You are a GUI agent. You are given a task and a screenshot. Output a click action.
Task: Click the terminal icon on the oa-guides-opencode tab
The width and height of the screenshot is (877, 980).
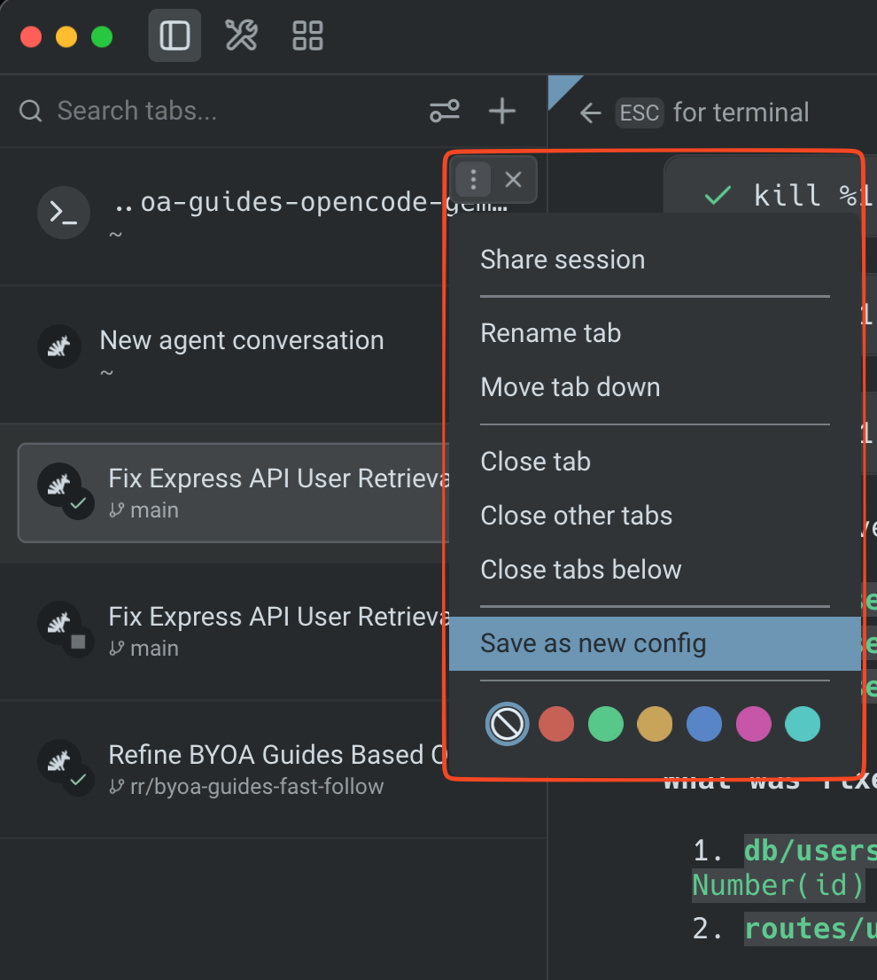(x=63, y=213)
